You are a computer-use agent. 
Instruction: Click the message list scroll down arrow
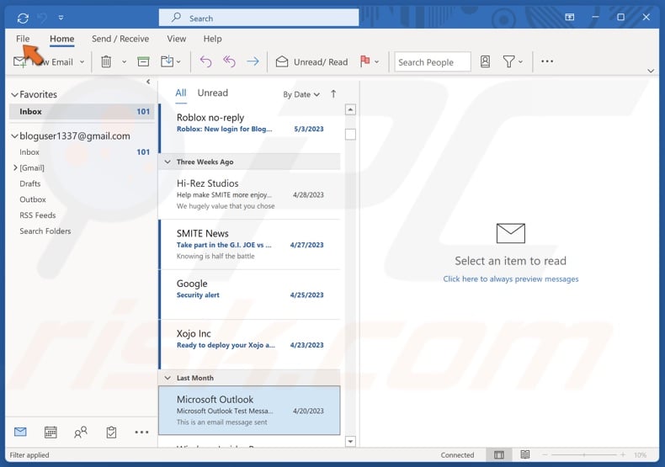click(350, 441)
